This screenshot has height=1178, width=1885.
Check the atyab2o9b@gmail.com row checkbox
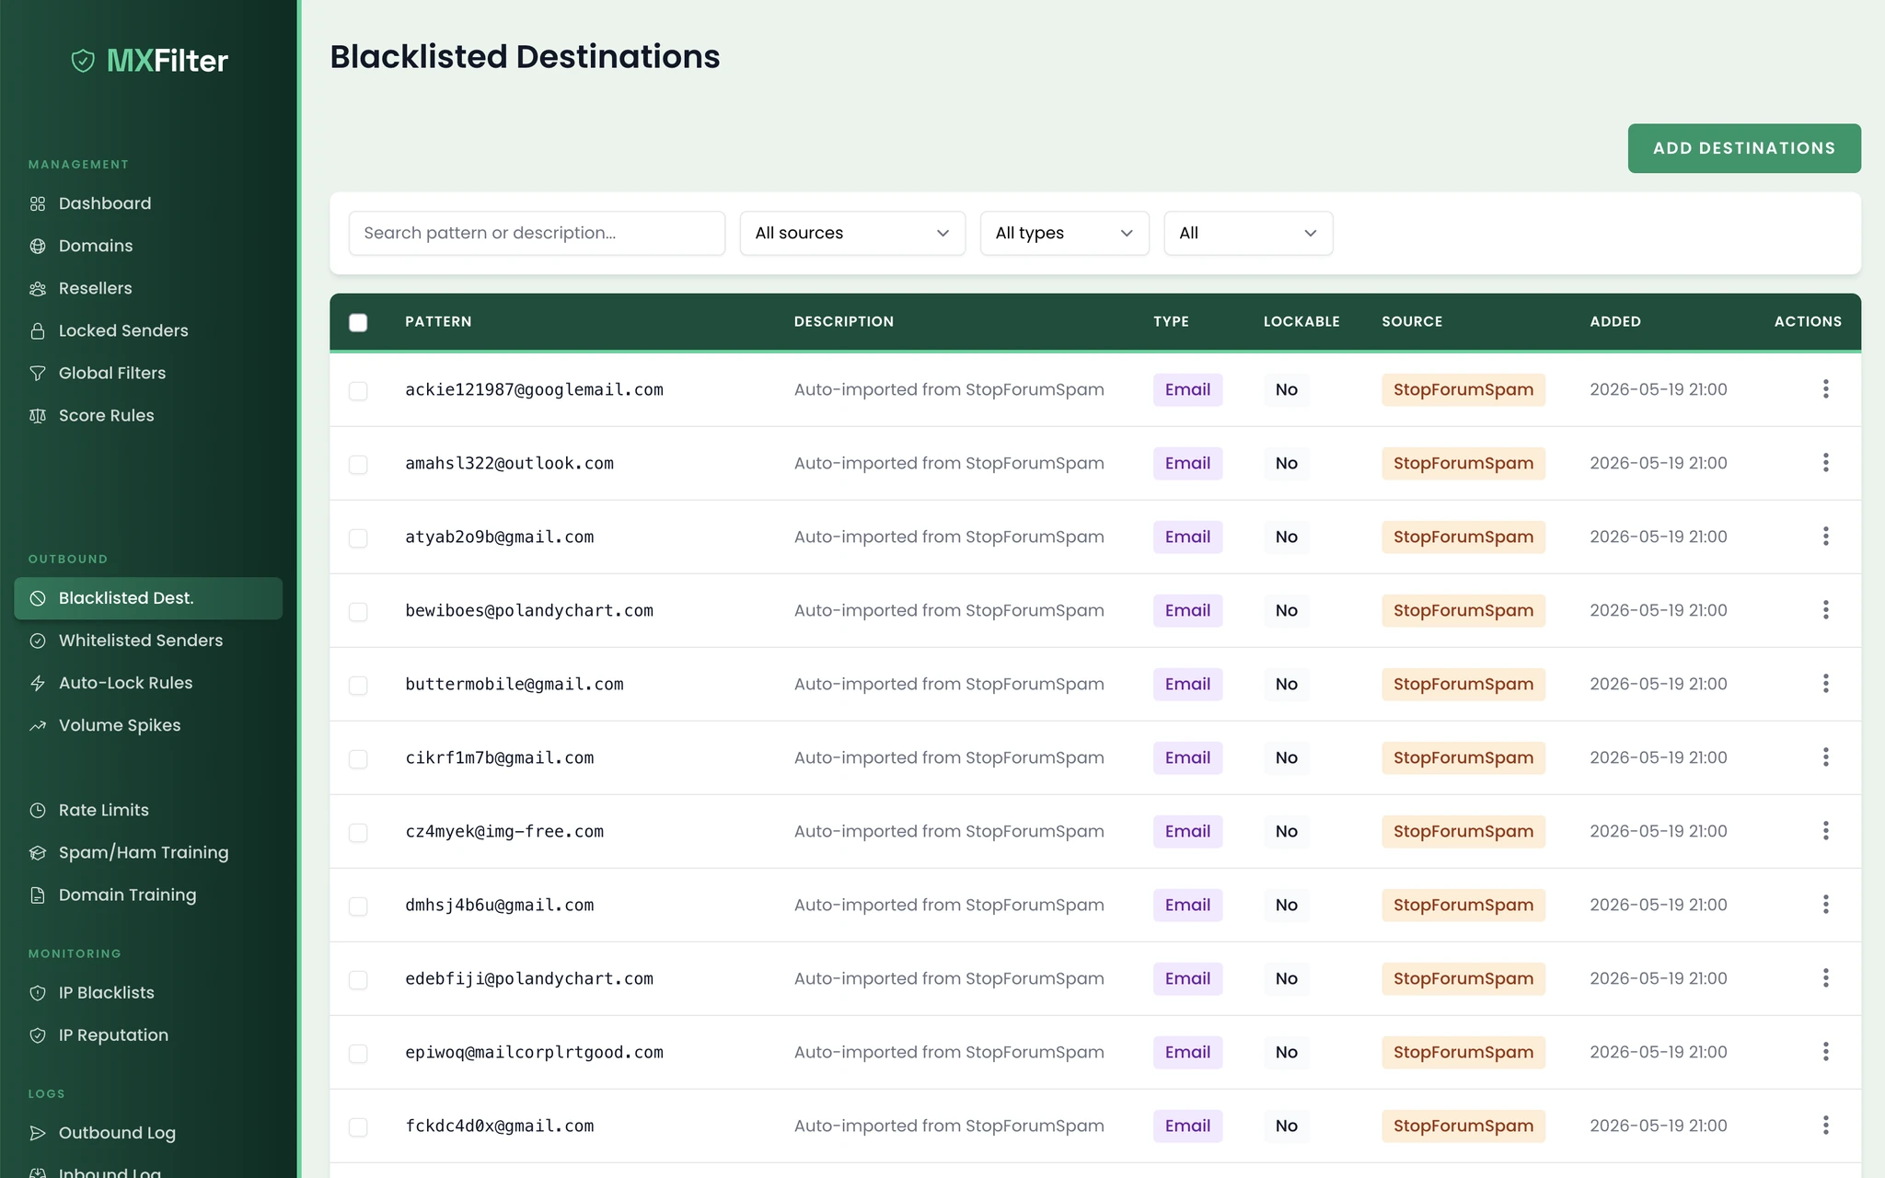coord(358,538)
